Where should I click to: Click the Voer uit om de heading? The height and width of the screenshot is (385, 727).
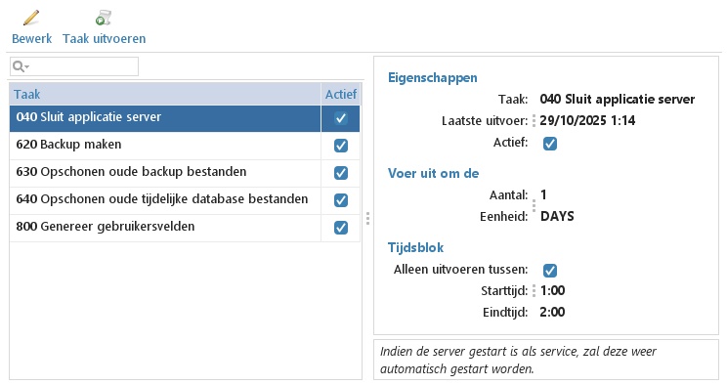(434, 174)
